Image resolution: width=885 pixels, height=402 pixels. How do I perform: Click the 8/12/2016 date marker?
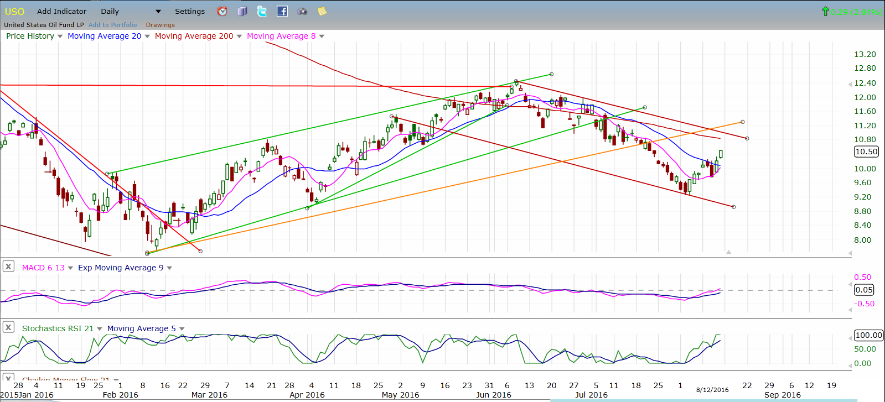click(712, 390)
